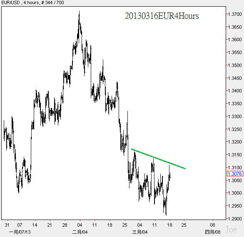Click the 1.3250 price axis label

tap(235, 129)
